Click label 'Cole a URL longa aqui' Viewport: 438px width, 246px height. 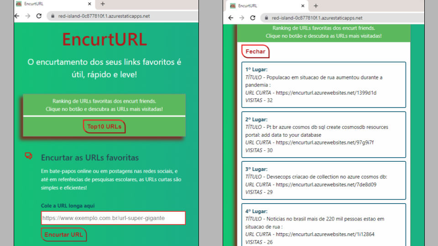(x=68, y=205)
